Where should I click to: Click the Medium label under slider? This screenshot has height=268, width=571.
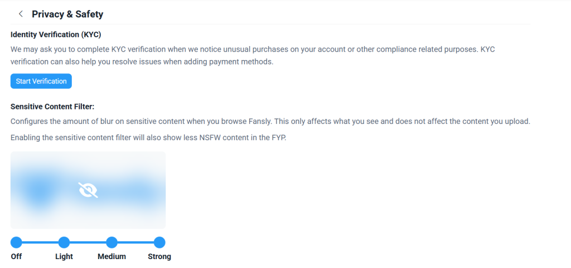tap(112, 256)
